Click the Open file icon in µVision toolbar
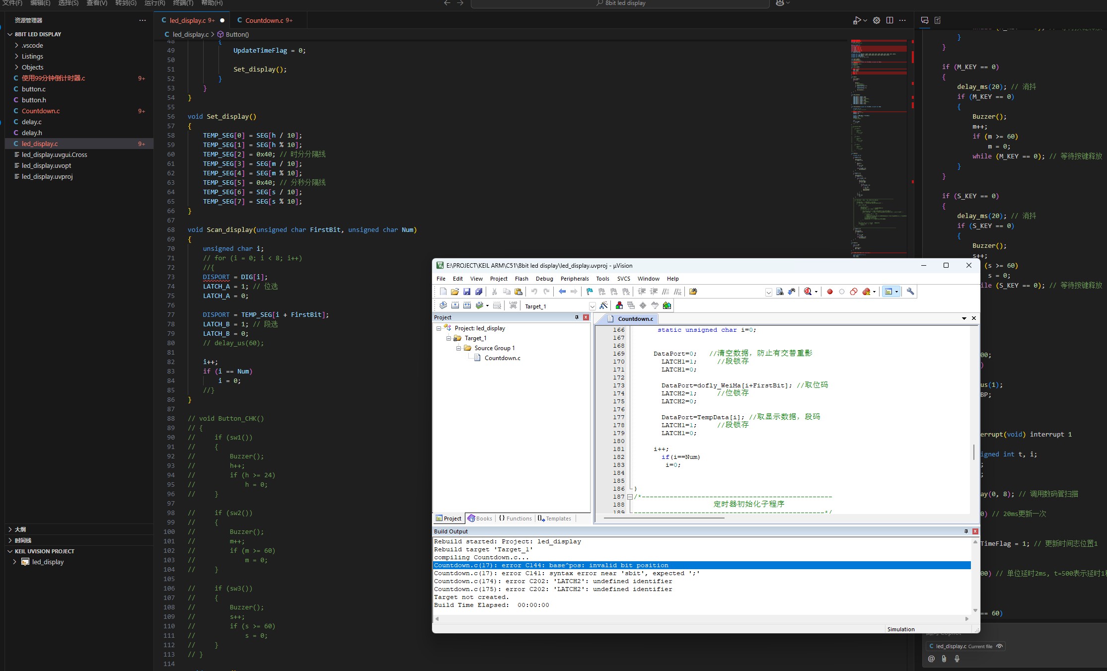Screen dimensions: 1107x671 [x=455, y=292]
